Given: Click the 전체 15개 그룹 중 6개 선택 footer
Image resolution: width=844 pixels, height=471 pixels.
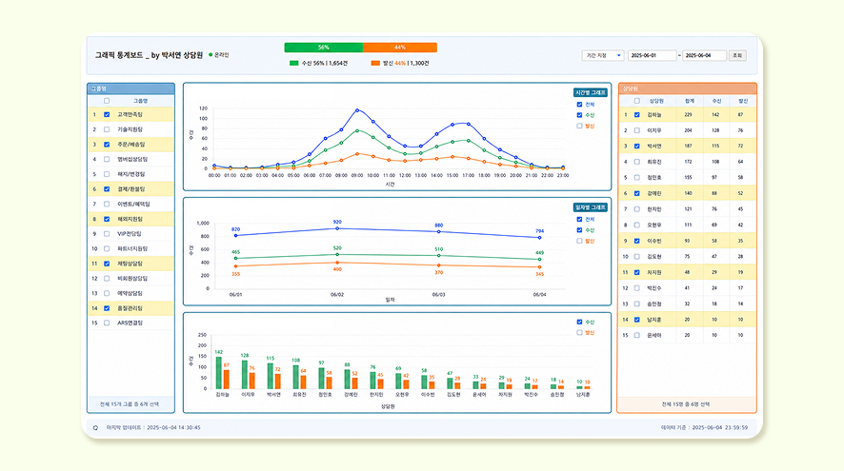Looking at the screenshot, I should 130,404.
